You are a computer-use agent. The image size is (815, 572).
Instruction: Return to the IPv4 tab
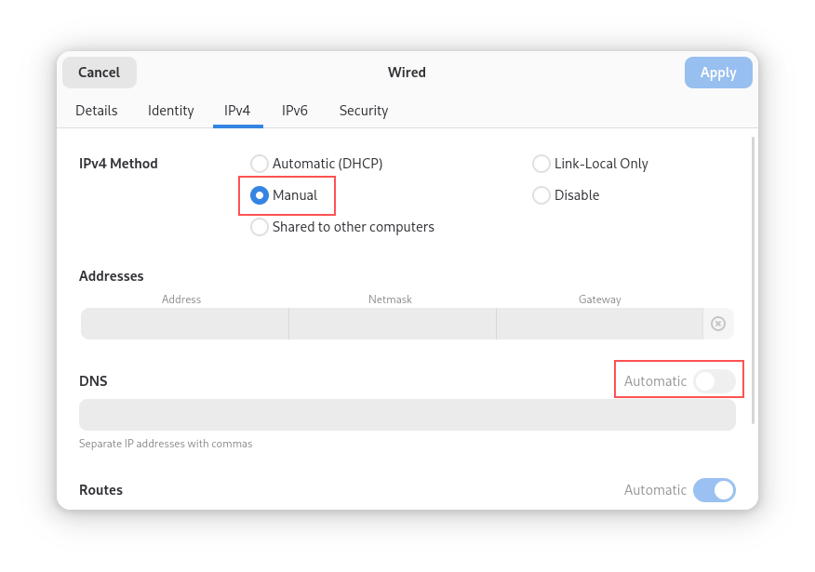(237, 110)
